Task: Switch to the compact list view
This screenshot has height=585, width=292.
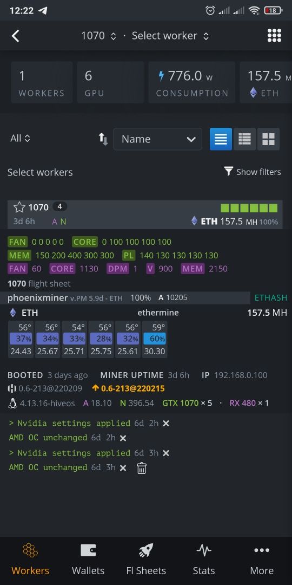Action: click(245, 139)
